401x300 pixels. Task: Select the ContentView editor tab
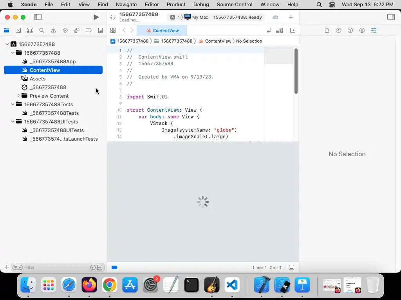click(162, 30)
